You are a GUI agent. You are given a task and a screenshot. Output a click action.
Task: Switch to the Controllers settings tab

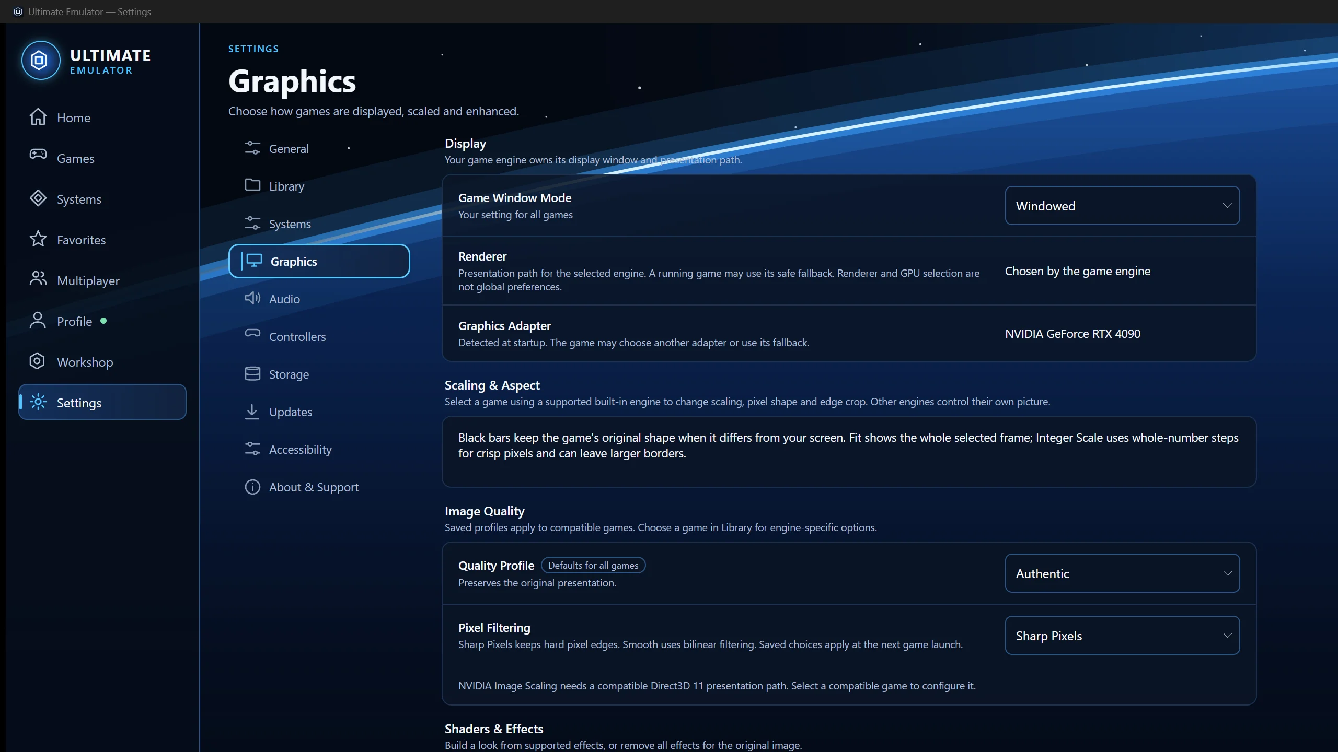pos(319,336)
